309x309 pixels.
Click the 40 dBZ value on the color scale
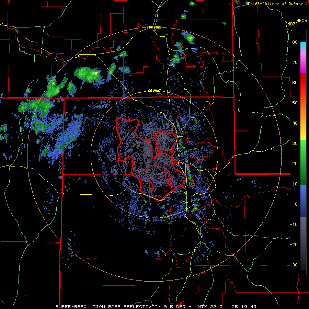295,123
